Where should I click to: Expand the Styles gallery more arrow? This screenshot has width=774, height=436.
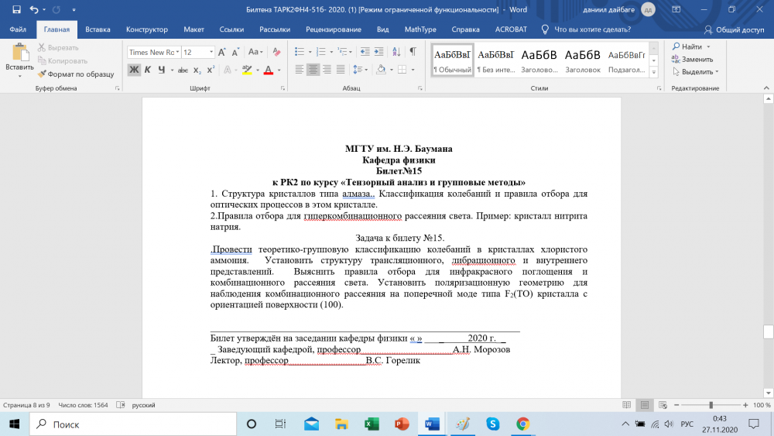click(656, 73)
